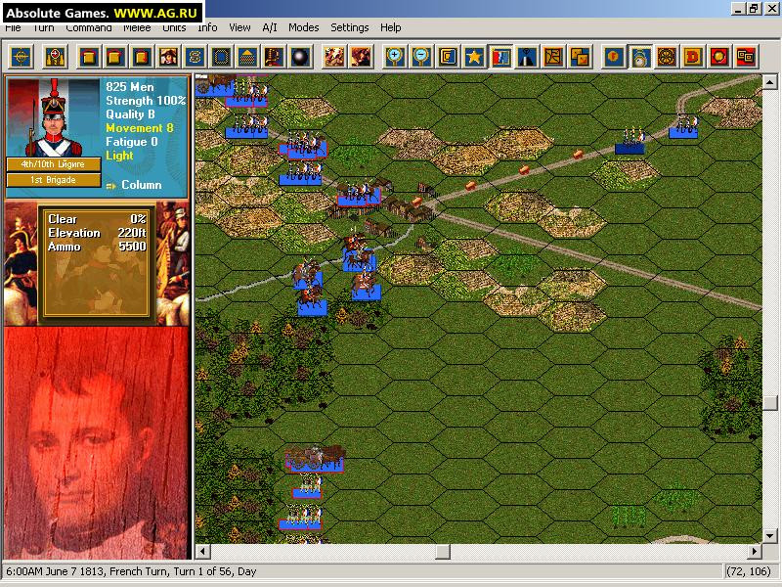
Task: Click the orange letter F toolbar icon
Action: coord(614,57)
